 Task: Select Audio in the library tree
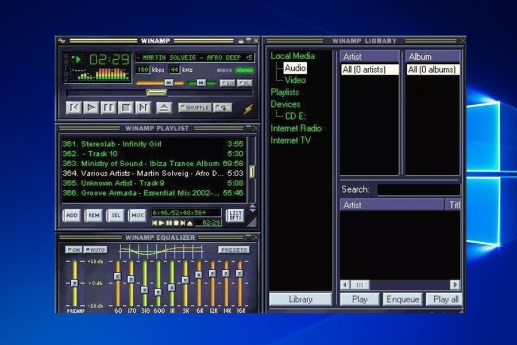click(x=295, y=68)
